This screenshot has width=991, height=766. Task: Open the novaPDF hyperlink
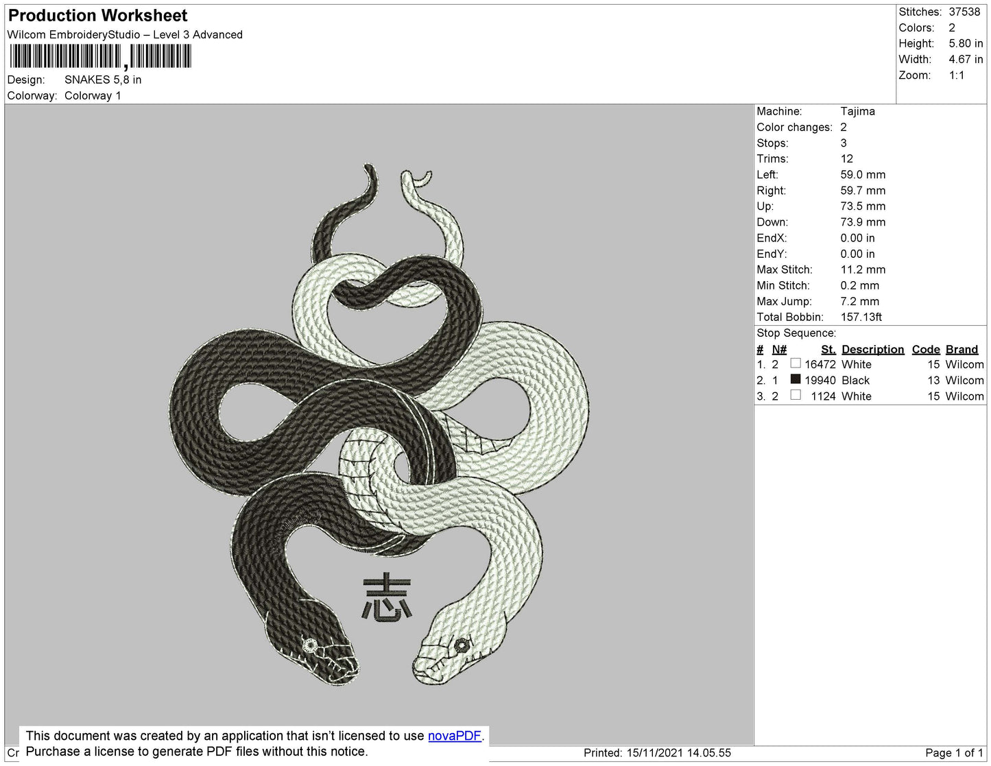454,736
